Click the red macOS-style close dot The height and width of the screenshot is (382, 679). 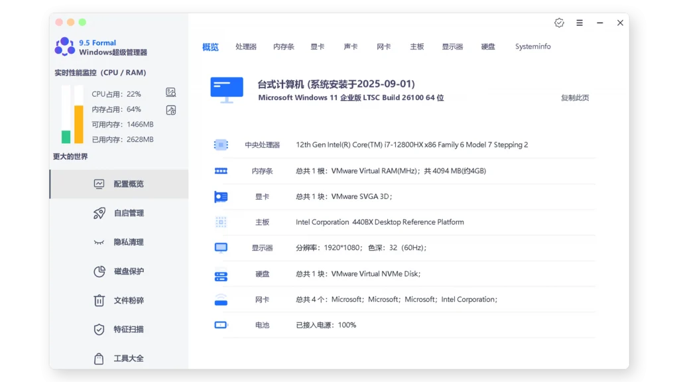click(59, 22)
